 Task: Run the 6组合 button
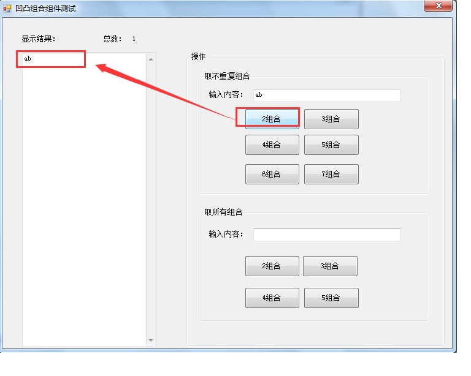(x=272, y=174)
